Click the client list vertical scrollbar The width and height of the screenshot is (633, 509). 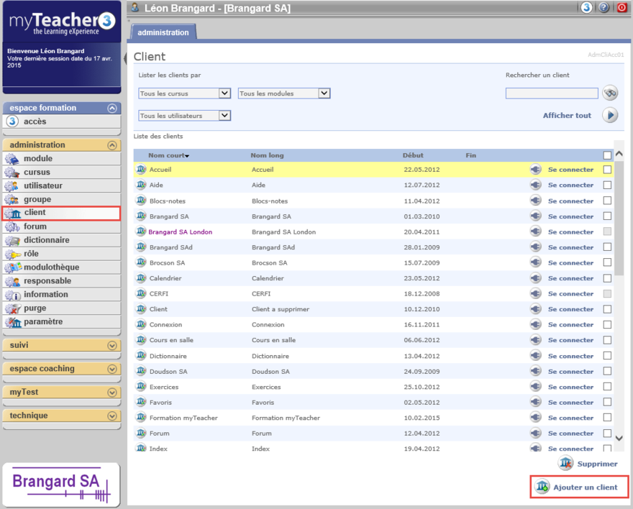pos(619,216)
